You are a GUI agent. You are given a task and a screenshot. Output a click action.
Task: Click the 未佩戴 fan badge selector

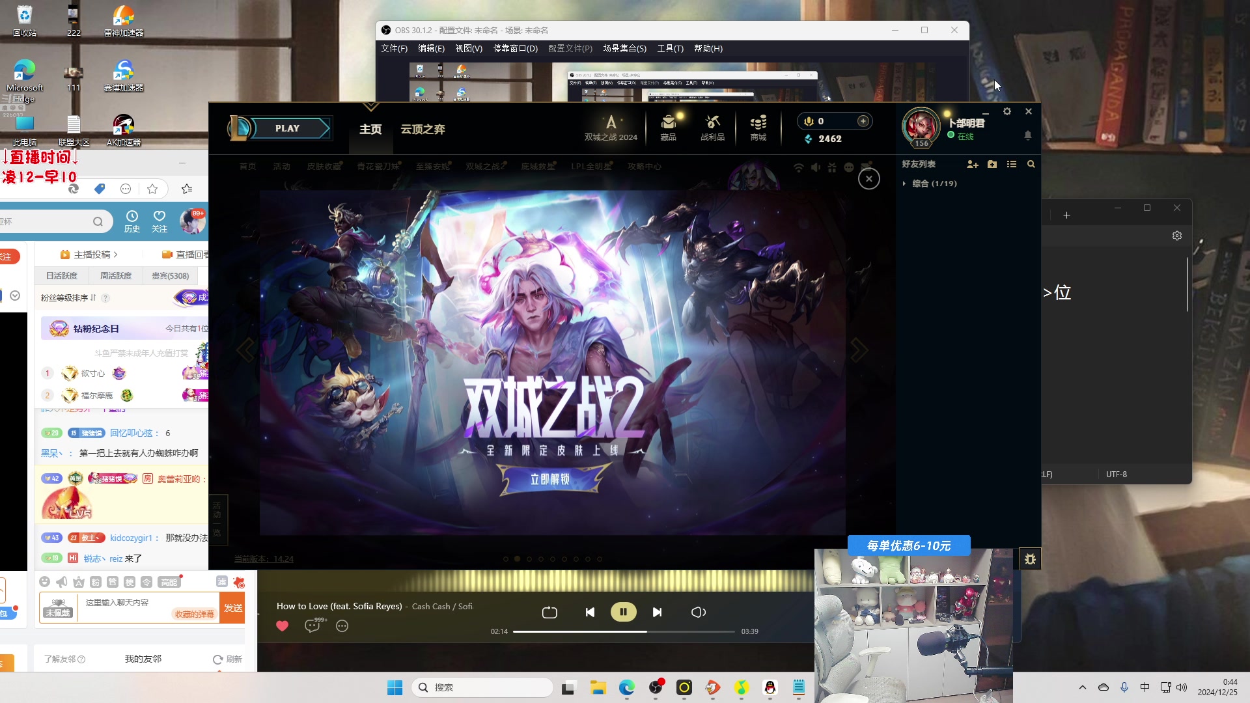(x=58, y=608)
